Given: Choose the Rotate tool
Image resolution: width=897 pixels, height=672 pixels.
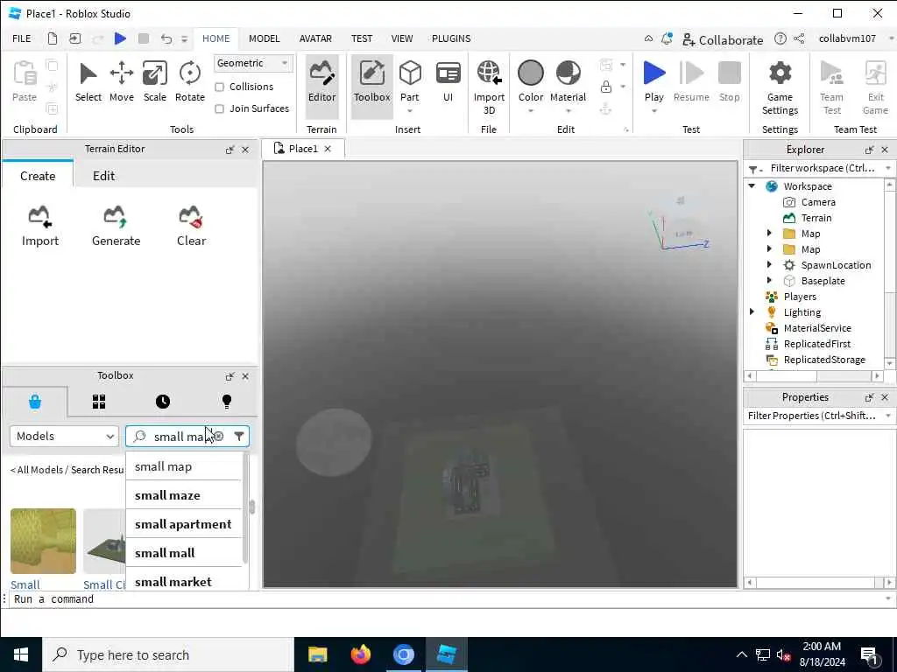Looking at the screenshot, I should click(x=189, y=82).
